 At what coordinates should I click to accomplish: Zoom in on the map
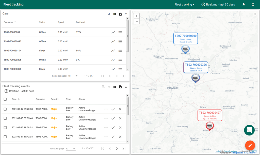click(137, 16)
